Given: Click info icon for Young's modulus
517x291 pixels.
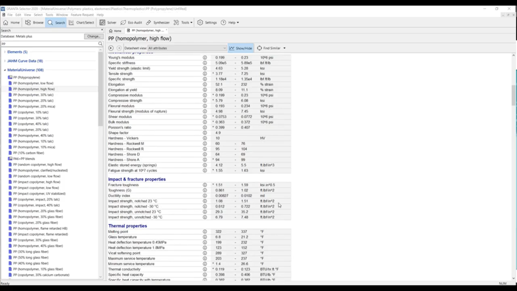Looking at the screenshot, I should (x=205, y=57).
